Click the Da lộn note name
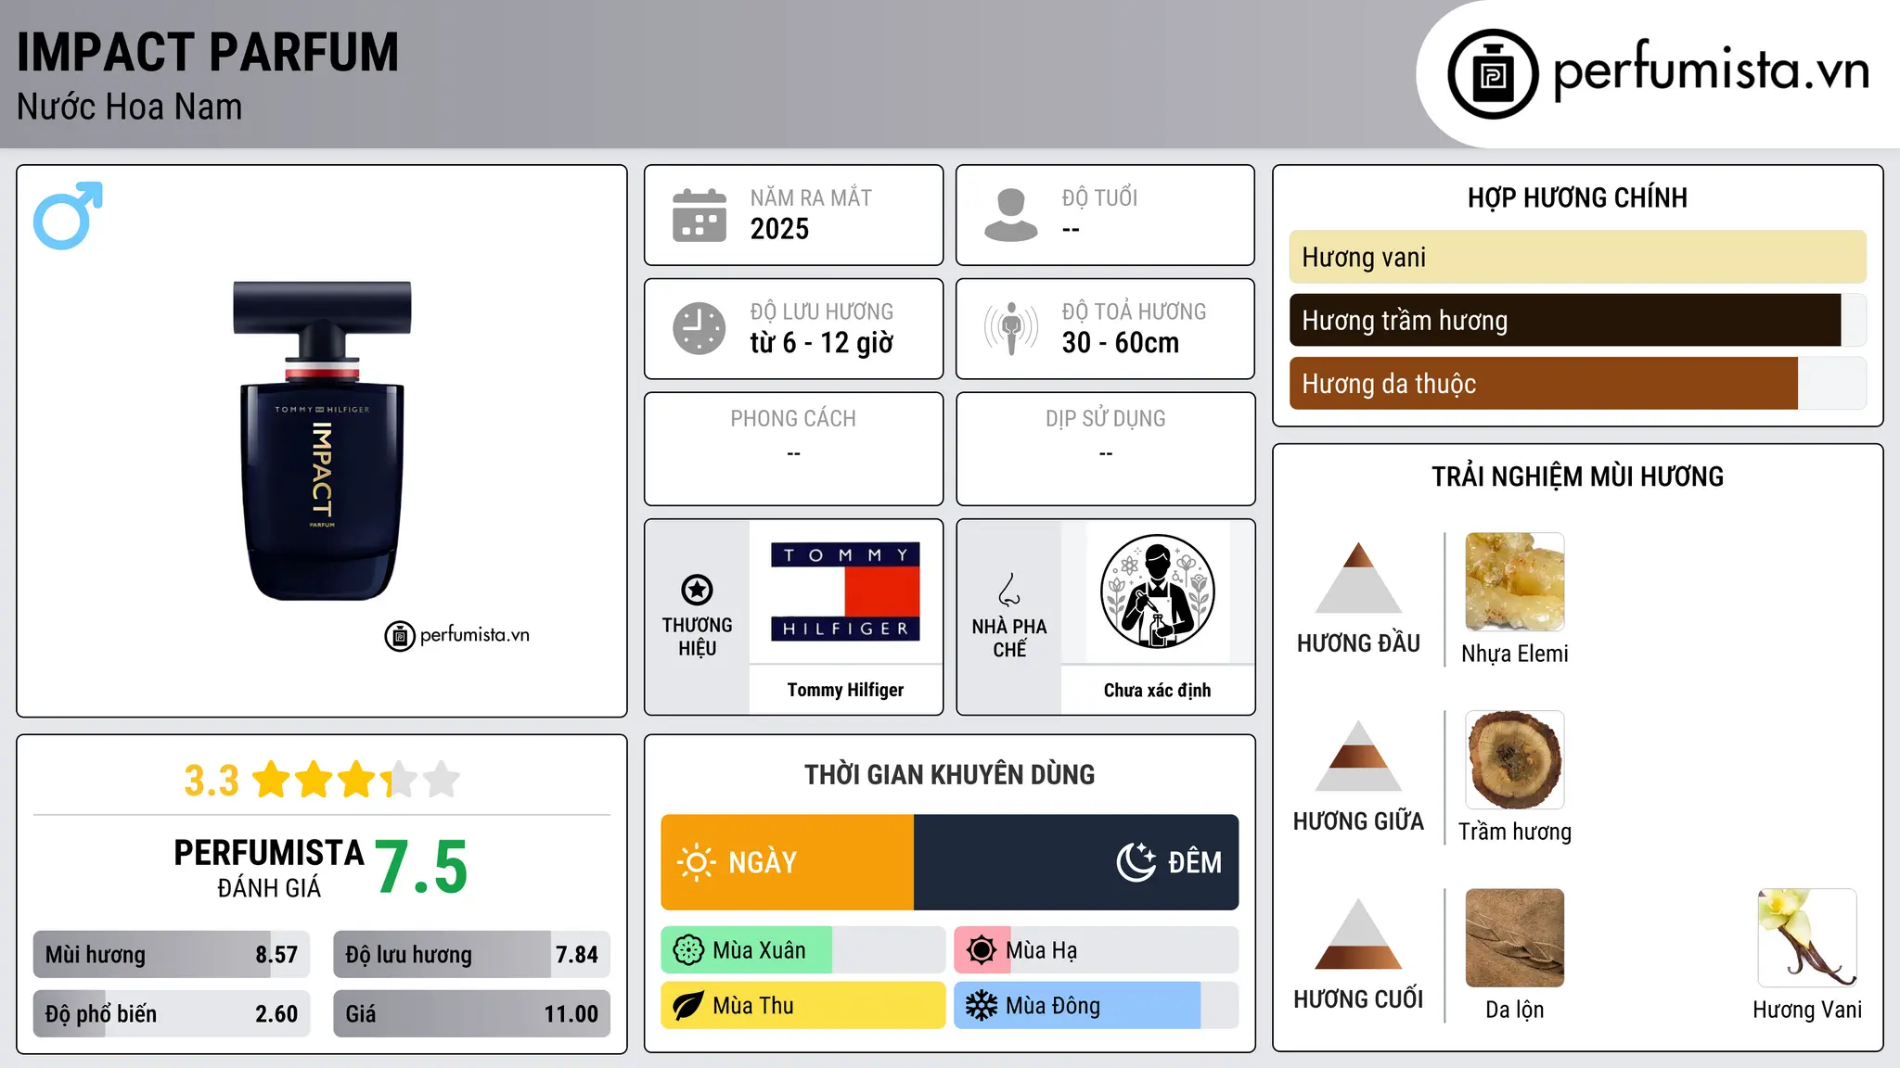 [1515, 1010]
